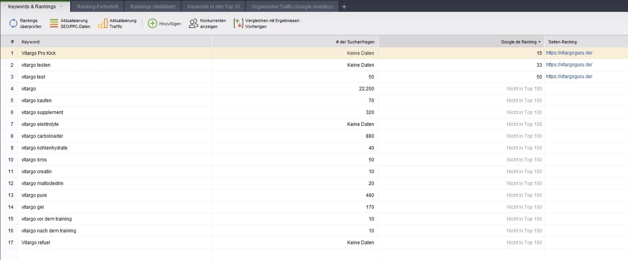This screenshot has width=628, height=260.
Task: Select the keyword 'vitargo carboloader'
Action: point(42,136)
